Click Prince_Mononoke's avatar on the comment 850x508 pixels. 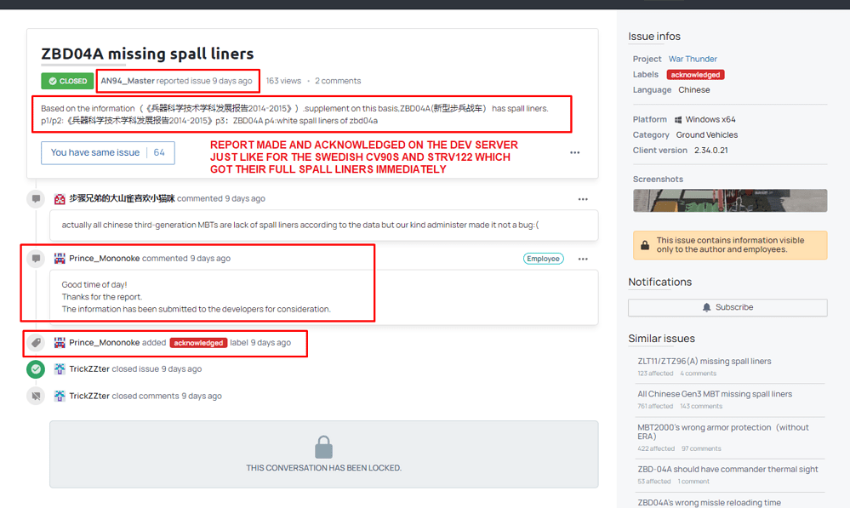pos(60,259)
